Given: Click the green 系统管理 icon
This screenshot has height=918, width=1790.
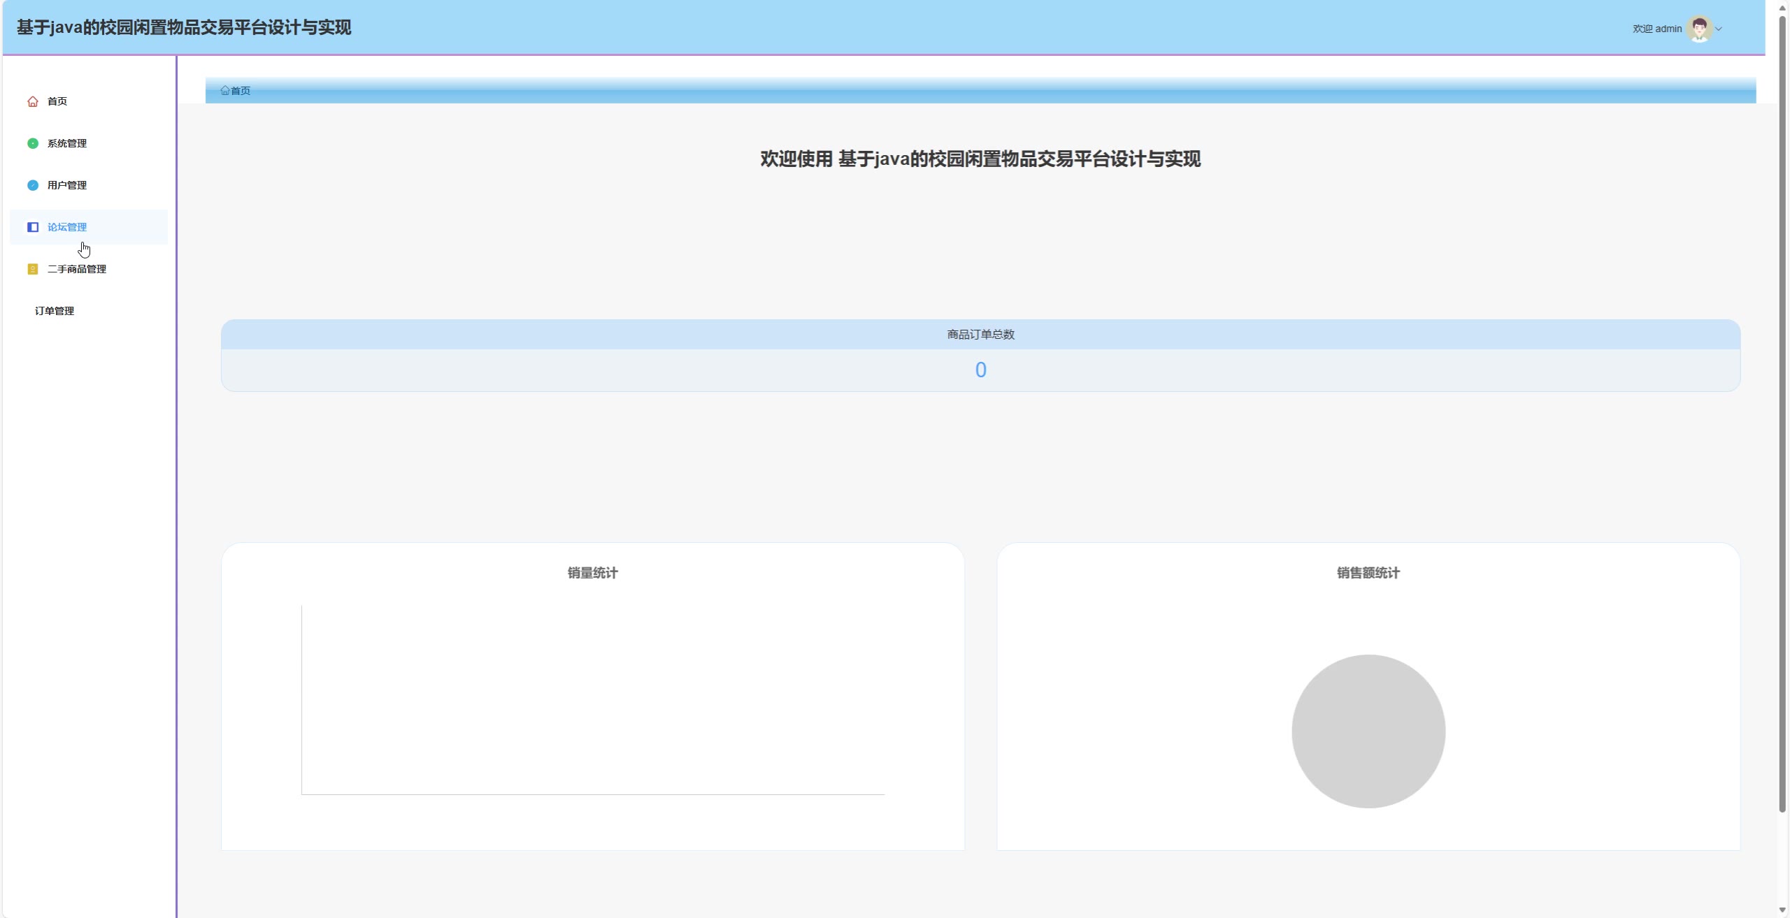Looking at the screenshot, I should click(33, 143).
